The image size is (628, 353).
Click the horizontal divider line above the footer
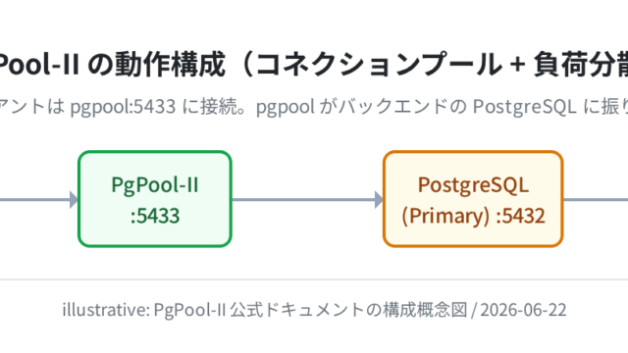tap(314, 279)
